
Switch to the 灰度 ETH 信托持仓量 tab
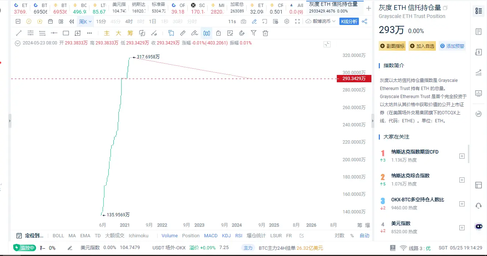pyautogui.click(x=335, y=8)
